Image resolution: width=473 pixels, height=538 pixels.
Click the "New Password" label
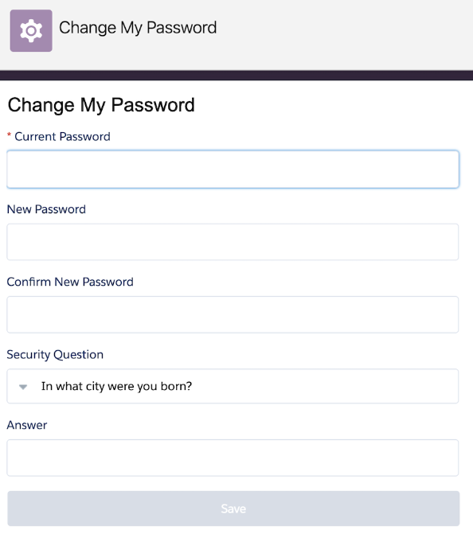click(x=46, y=209)
